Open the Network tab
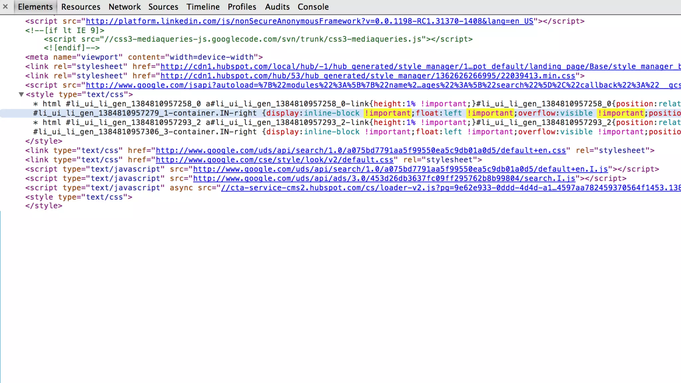Viewport: 681px width, 383px height. click(x=124, y=7)
